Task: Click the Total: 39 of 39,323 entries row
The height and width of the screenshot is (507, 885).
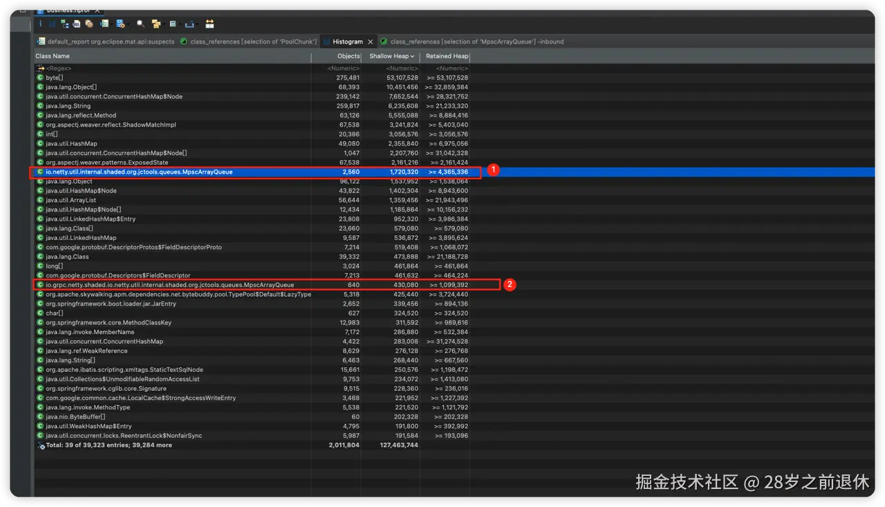Action: point(252,445)
